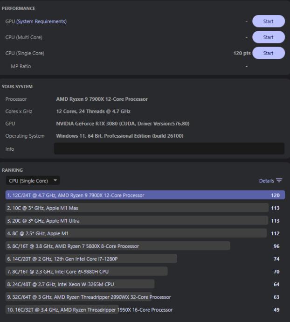Viewport: 290px width, 322px height.
Task: Start the CPU Multi Core test
Action: pyautogui.click(x=269, y=37)
